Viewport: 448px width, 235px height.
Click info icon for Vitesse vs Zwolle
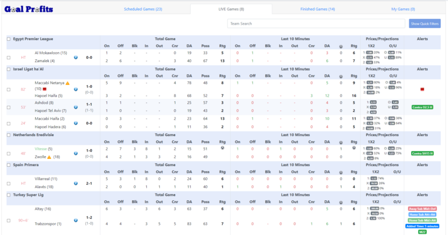pyautogui.click(x=76, y=153)
